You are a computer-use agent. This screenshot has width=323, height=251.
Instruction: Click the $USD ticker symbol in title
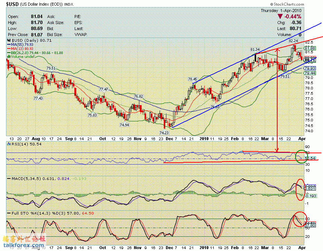[12, 4]
